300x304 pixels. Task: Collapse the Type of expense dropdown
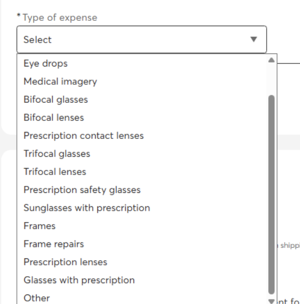(141, 40)
